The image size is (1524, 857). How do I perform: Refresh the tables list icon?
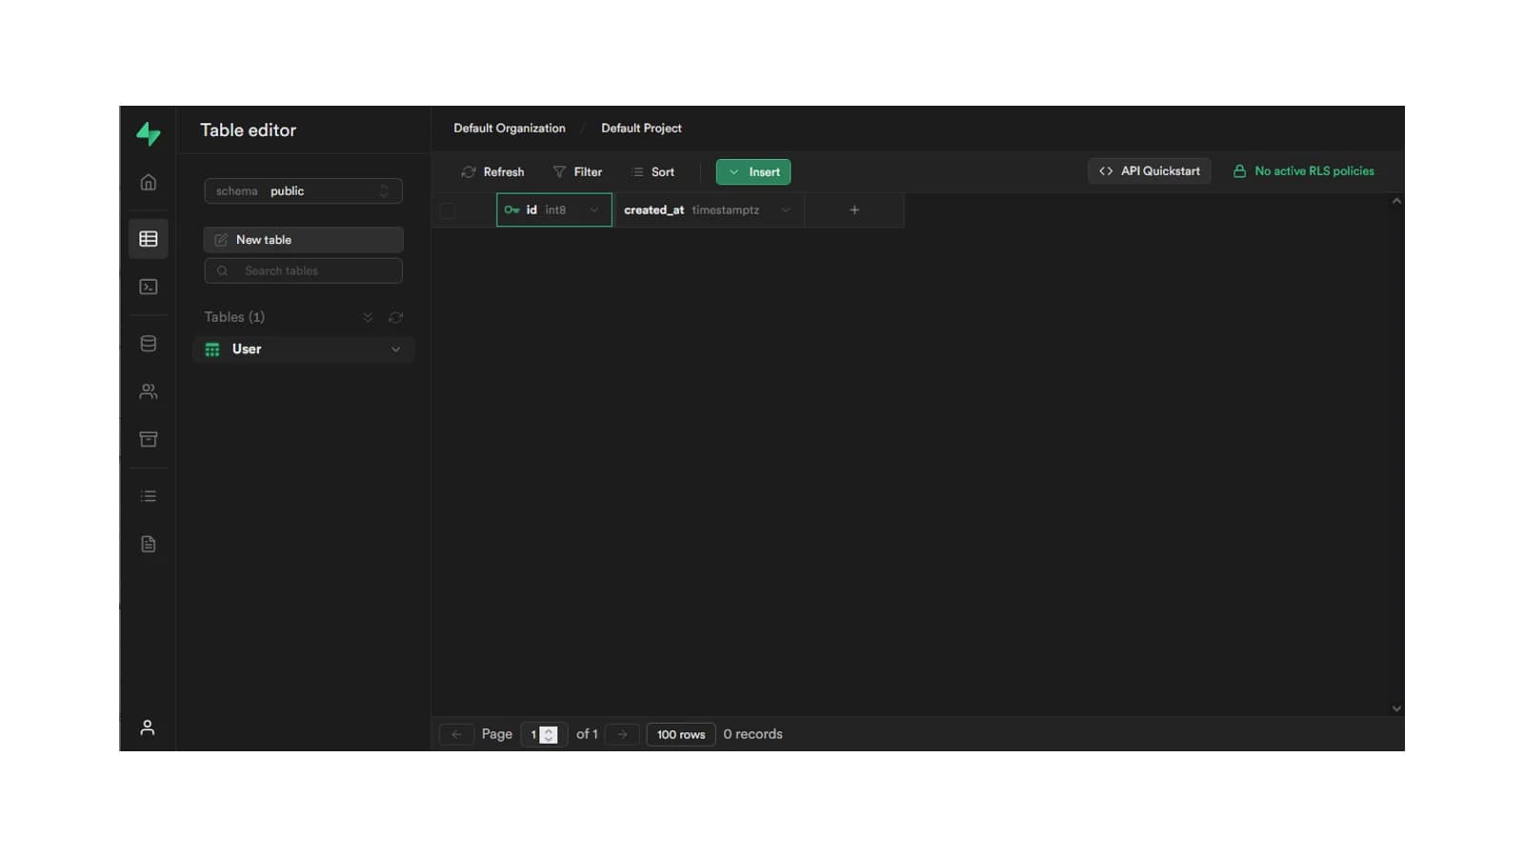tap(395, 317)
